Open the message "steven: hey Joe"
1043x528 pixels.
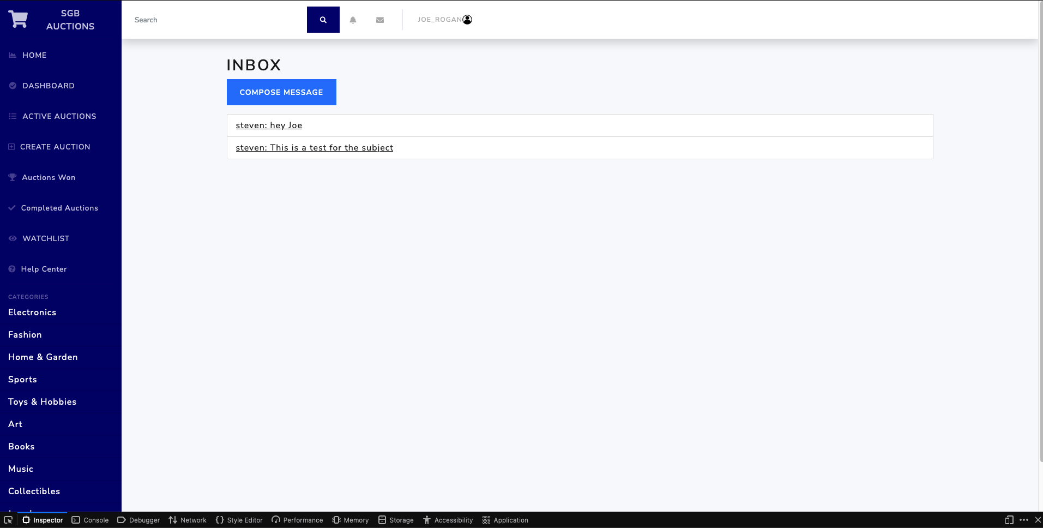click(x=269, y=125)
